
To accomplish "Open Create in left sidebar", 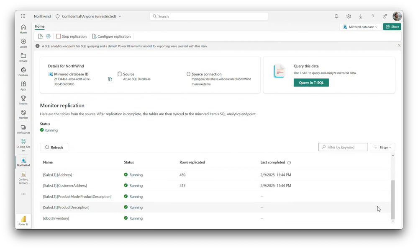I will pos(23,43).
